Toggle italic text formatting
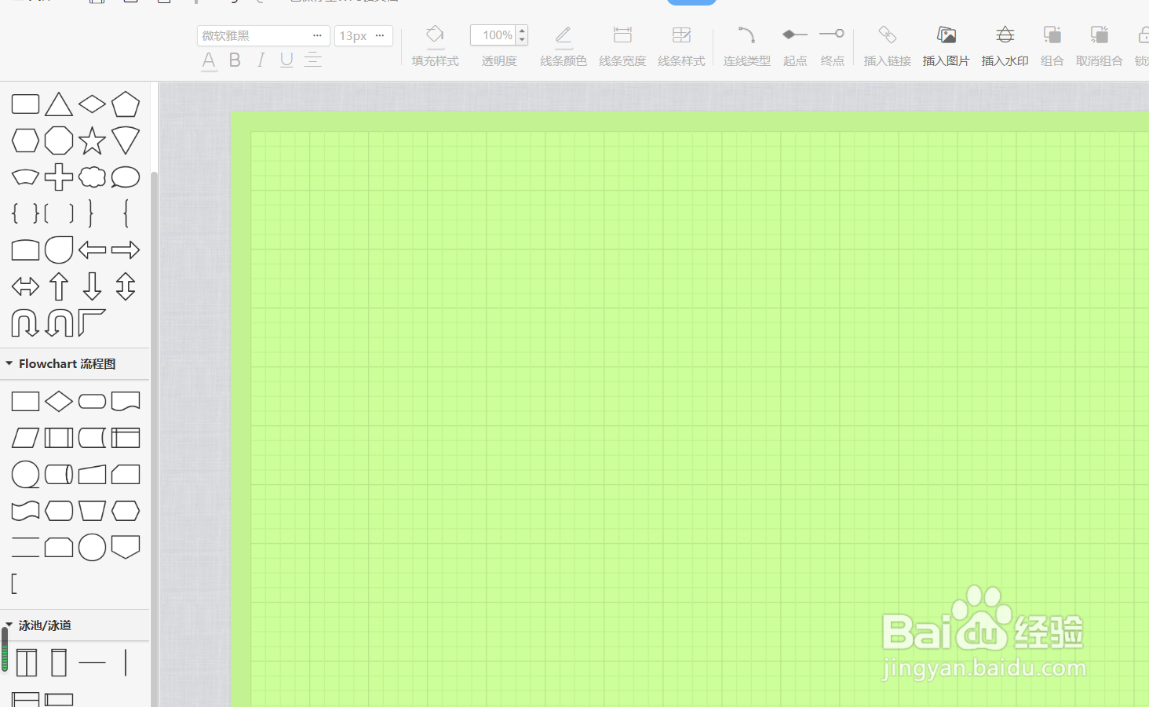This screenshot has width=1149, height=707. tap(261, 60)
